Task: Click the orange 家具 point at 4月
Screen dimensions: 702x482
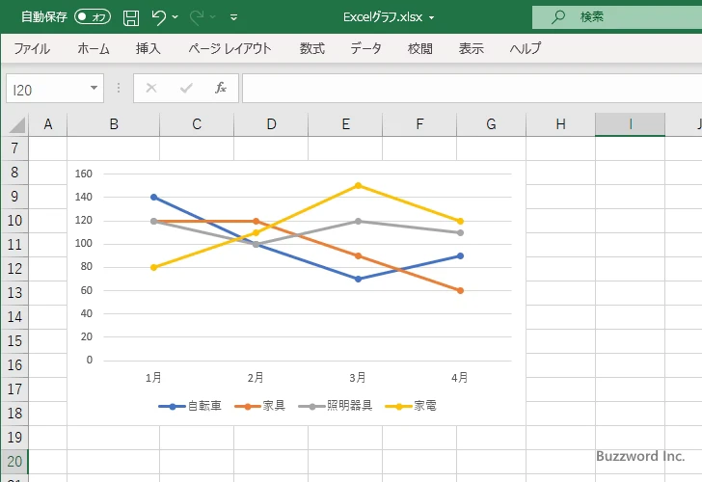Action: click(460, 291)
